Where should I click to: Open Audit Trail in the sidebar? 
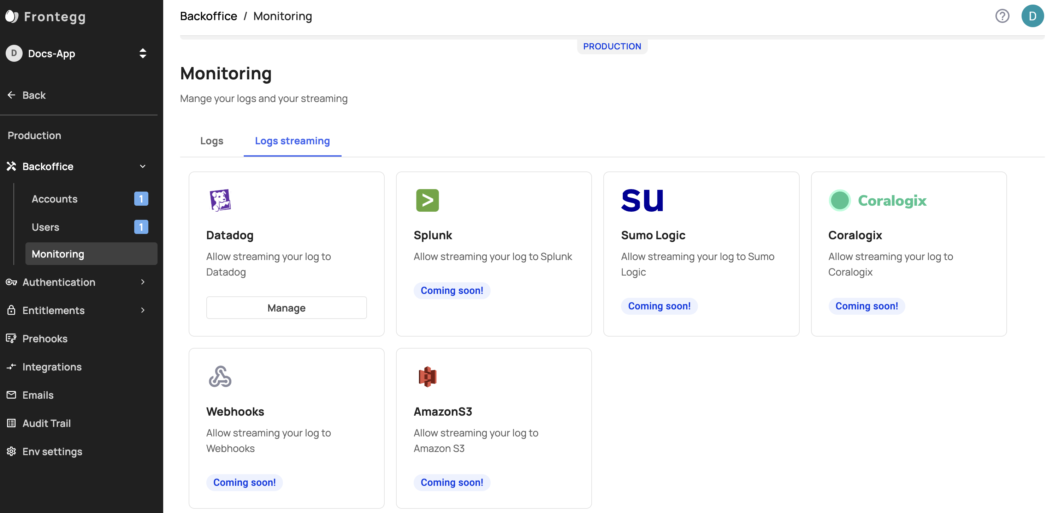point(47,423)
